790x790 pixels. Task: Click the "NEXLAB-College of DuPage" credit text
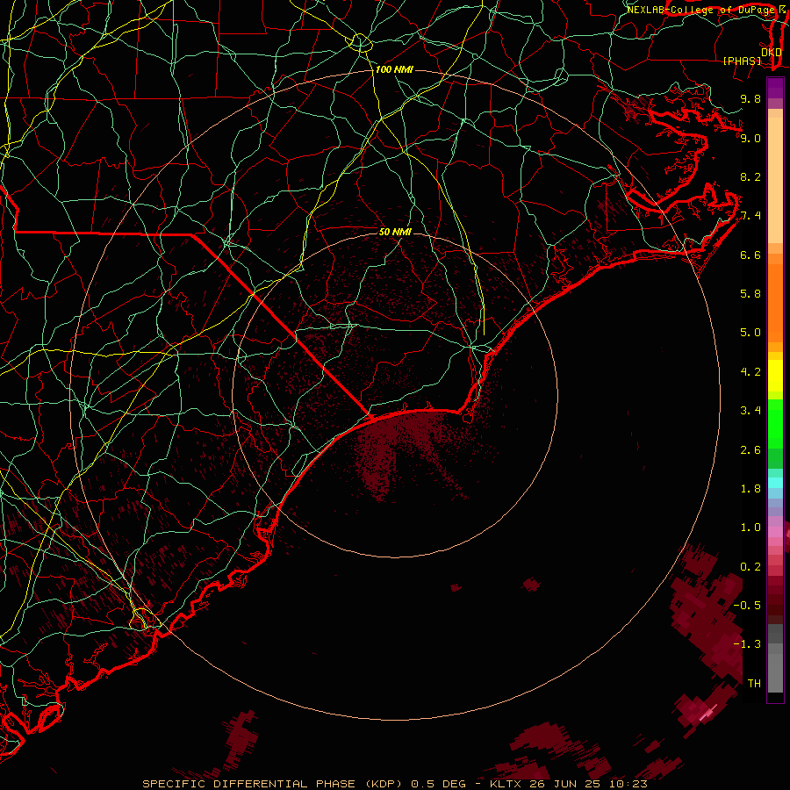(x=700, y=10)
